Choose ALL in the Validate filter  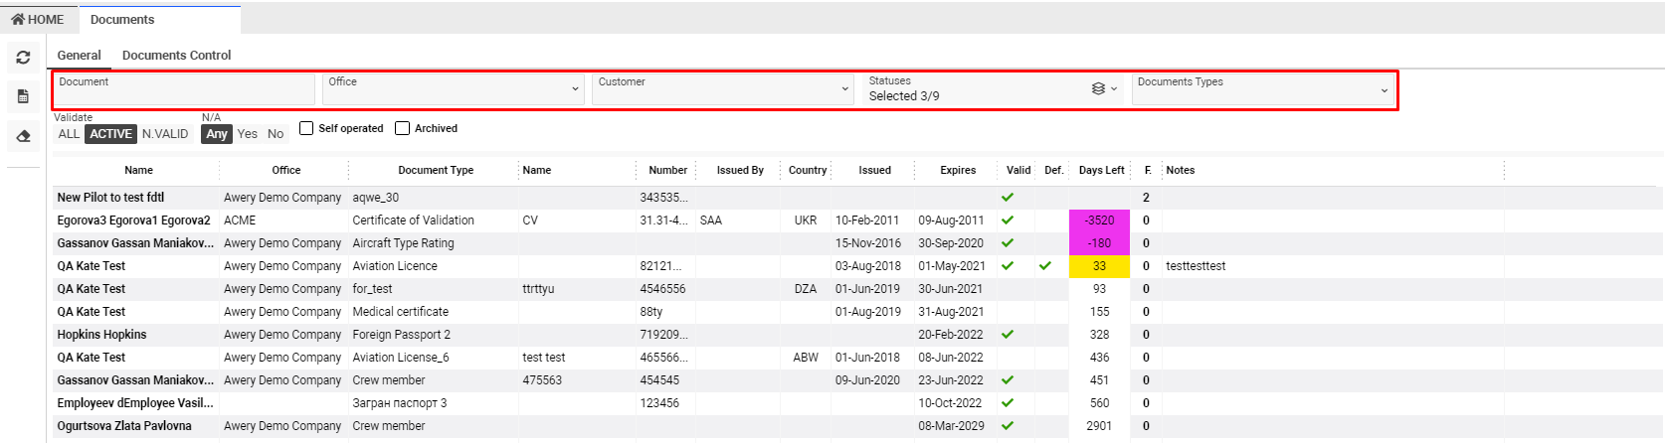pos(69,134)
